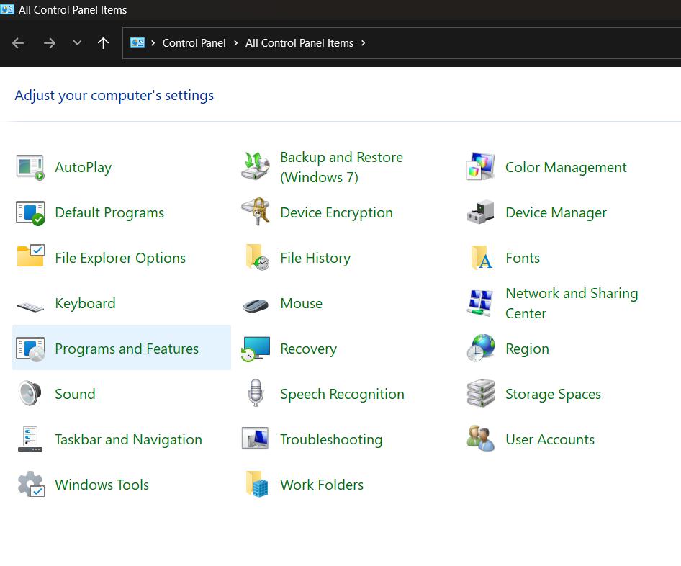
Task: Open the User Accounts link
Action: (x=550, y=439)
